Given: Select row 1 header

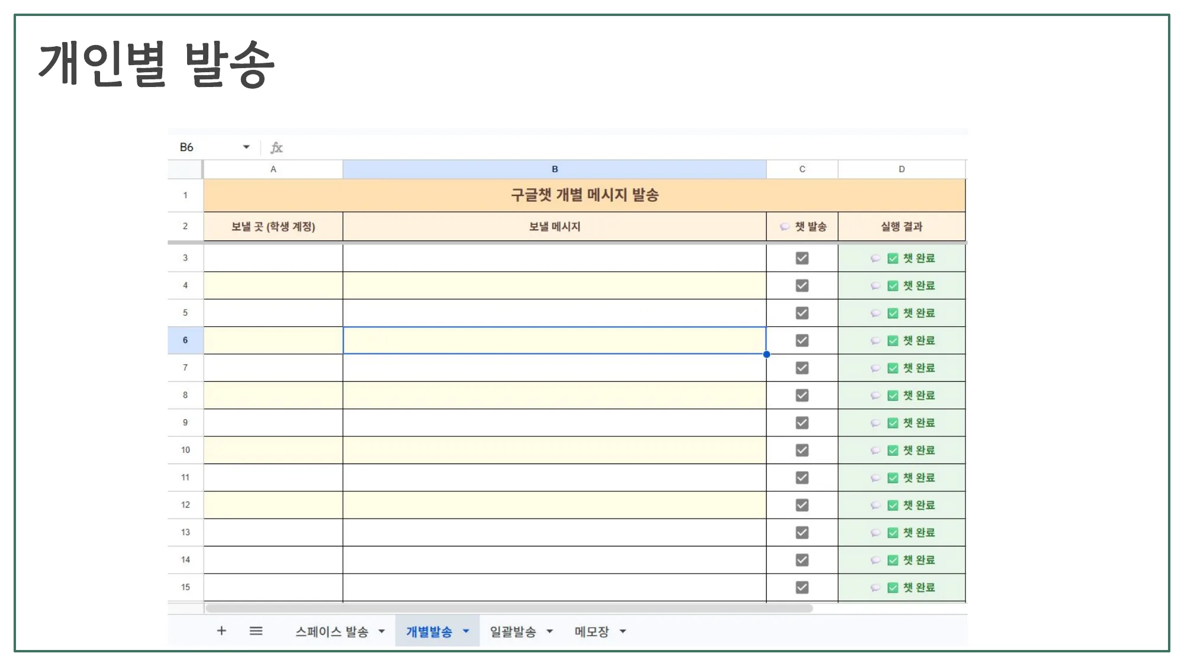Looking at the screenshot, I should (185, 195).
